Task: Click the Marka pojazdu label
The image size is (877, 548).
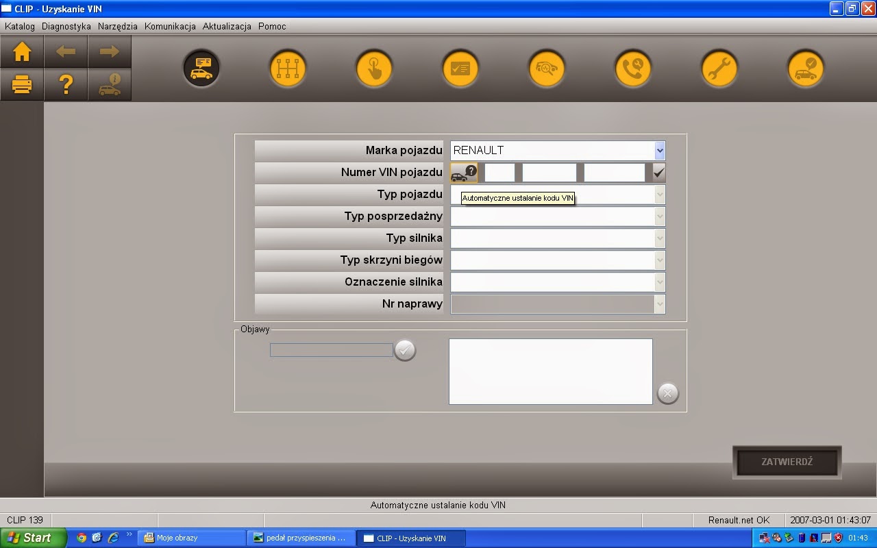Action: [404, 151]
